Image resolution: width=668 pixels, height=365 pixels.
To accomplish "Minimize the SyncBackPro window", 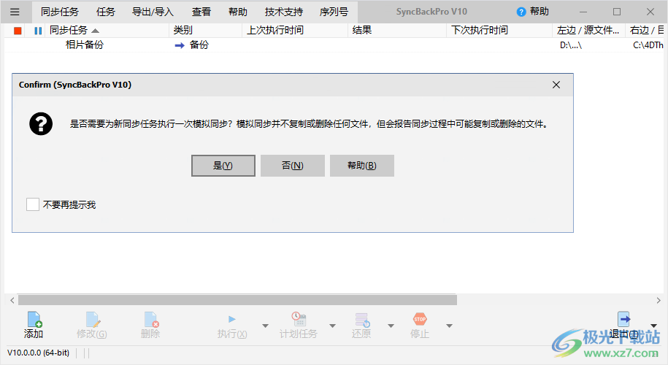I will (583, 12).
